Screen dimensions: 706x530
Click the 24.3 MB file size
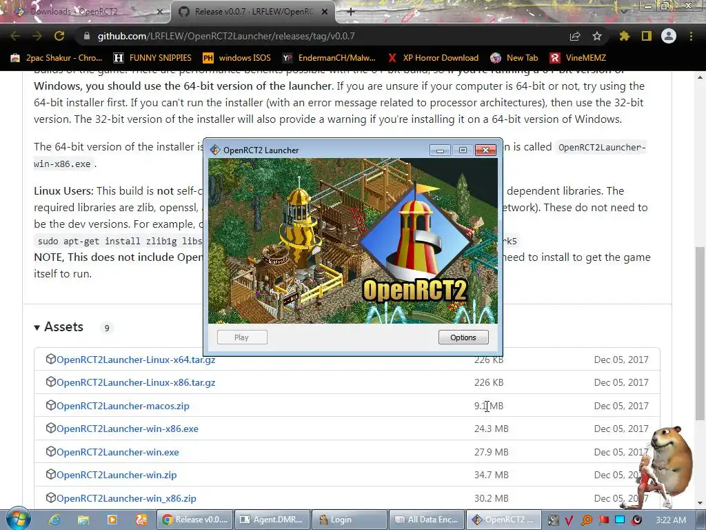(x=491, y=429)
